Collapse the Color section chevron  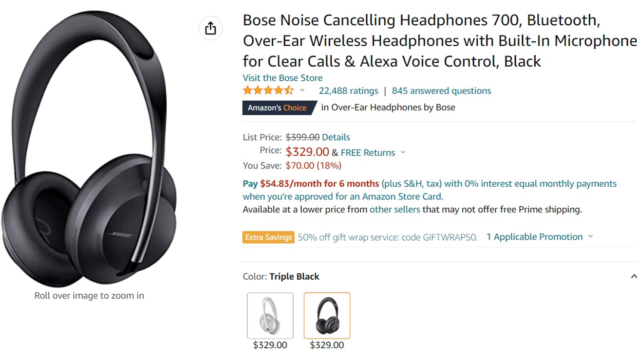click(633, 276)
